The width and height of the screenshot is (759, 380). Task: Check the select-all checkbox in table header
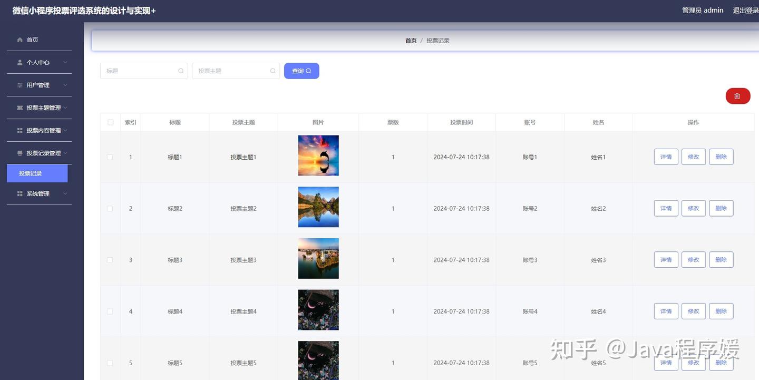pyautogui.click(x=110, y=122)
